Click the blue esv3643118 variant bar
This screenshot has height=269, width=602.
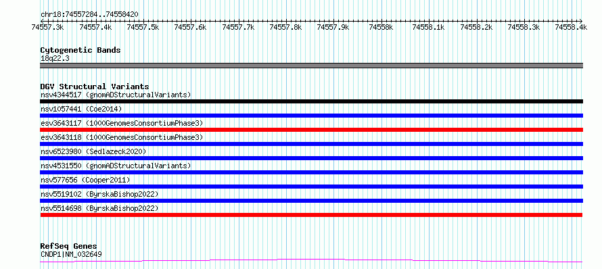click(311, 144)
